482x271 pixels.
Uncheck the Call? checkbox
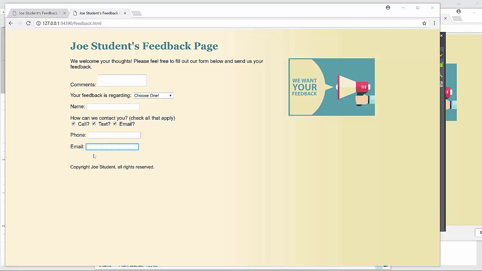73,124
